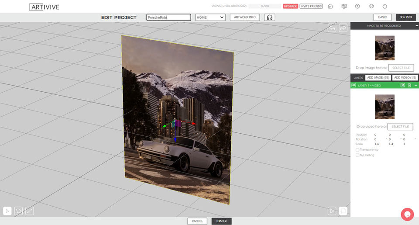
Task: Click the Artivive logo
Action: pyautogui.click(x=45, y=7)
